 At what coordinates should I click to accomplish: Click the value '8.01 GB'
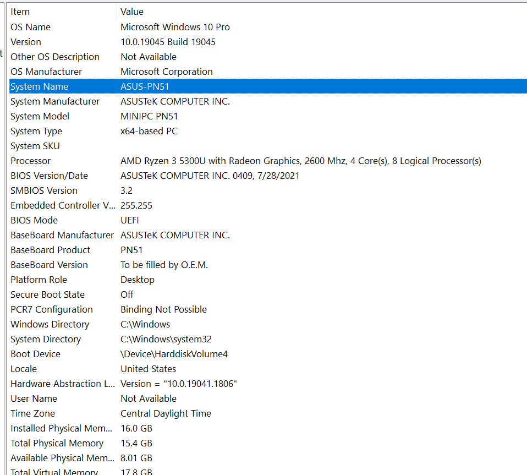click(136, 458)
